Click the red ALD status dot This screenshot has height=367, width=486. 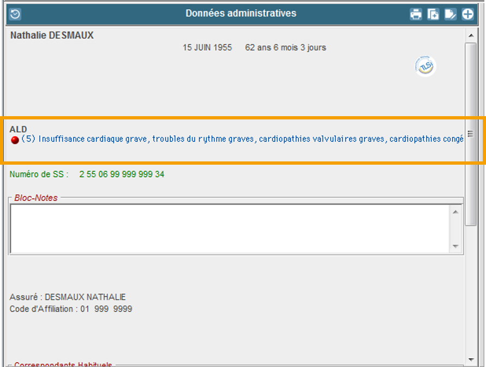coord(15,140)
